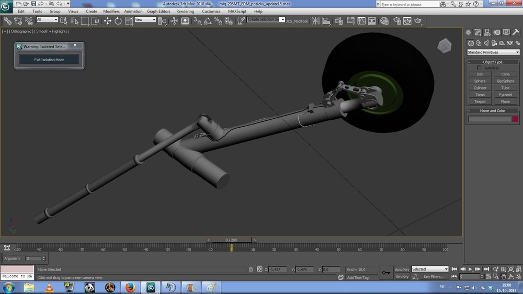Play the animation
The height and width of the screenshot is (294, 523).
[470, 269]
